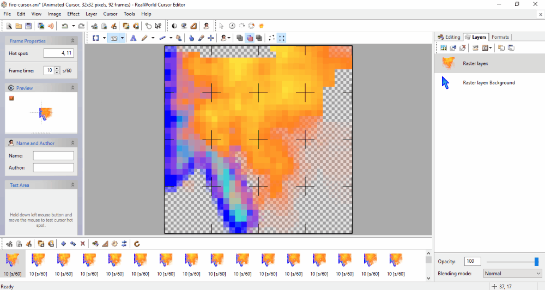This screenshot has height=290, width=545.
Task: Click the circular arrow icon in frames toolbar
Action: pos(137,244)
